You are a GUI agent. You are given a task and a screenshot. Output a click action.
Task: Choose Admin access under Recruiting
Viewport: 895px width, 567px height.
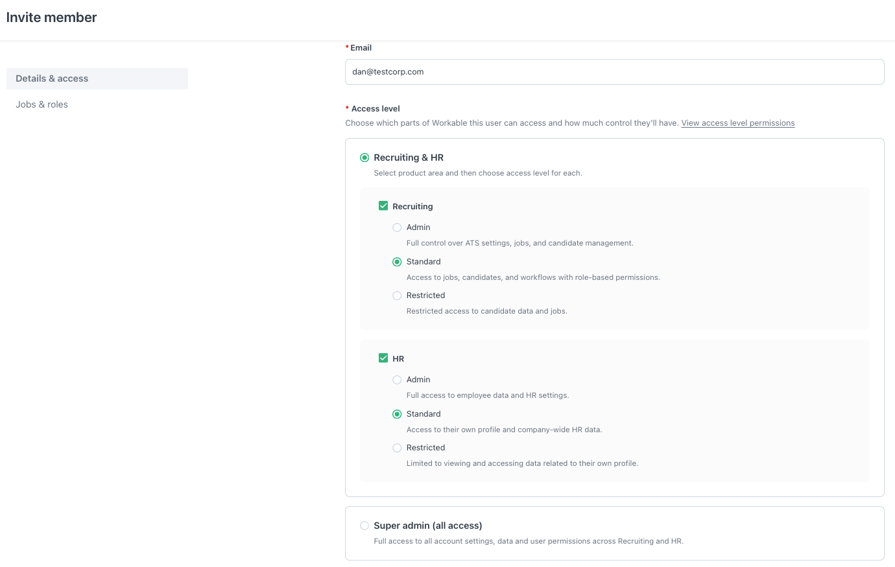tap(397, 227)
